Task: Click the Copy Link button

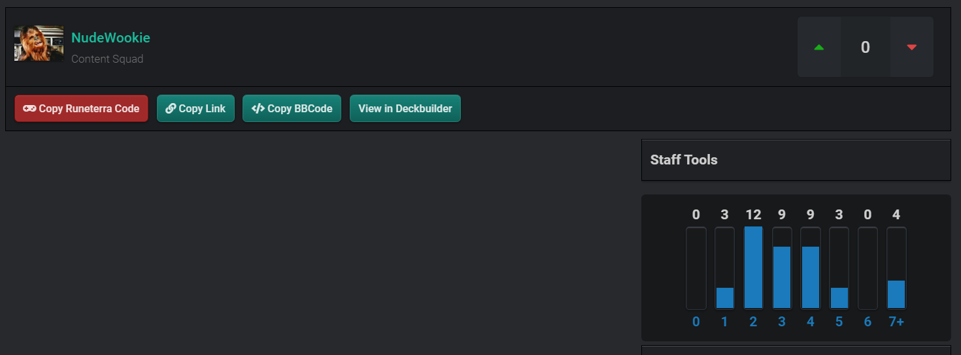Action: (195, 108)
